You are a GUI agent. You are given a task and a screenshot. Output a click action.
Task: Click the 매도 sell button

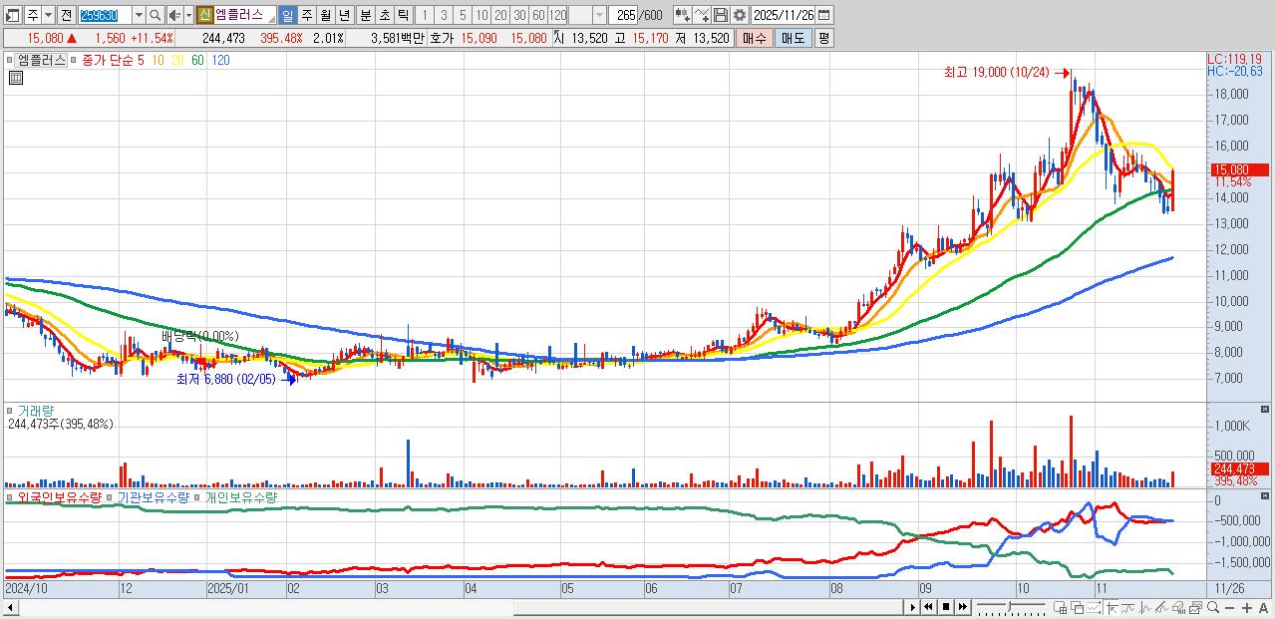pos(794,38)
